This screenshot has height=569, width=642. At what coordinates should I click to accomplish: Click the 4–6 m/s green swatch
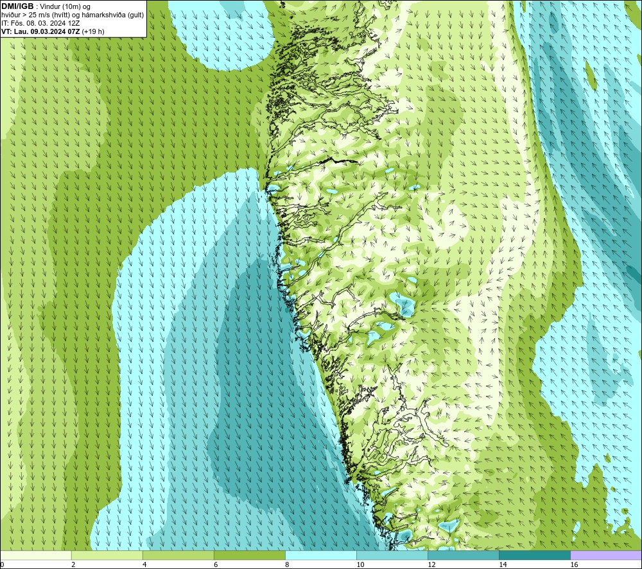(178, 555)
